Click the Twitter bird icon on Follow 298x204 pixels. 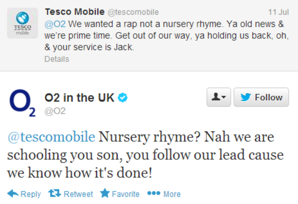click(x=246, y=97)
